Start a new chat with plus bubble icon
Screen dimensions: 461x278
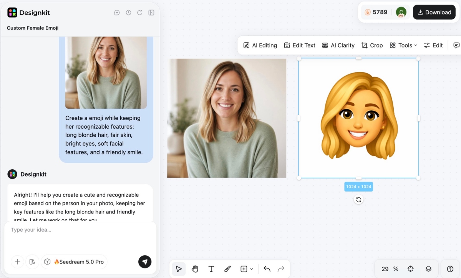pyautogui.click(x=117, y=13)
